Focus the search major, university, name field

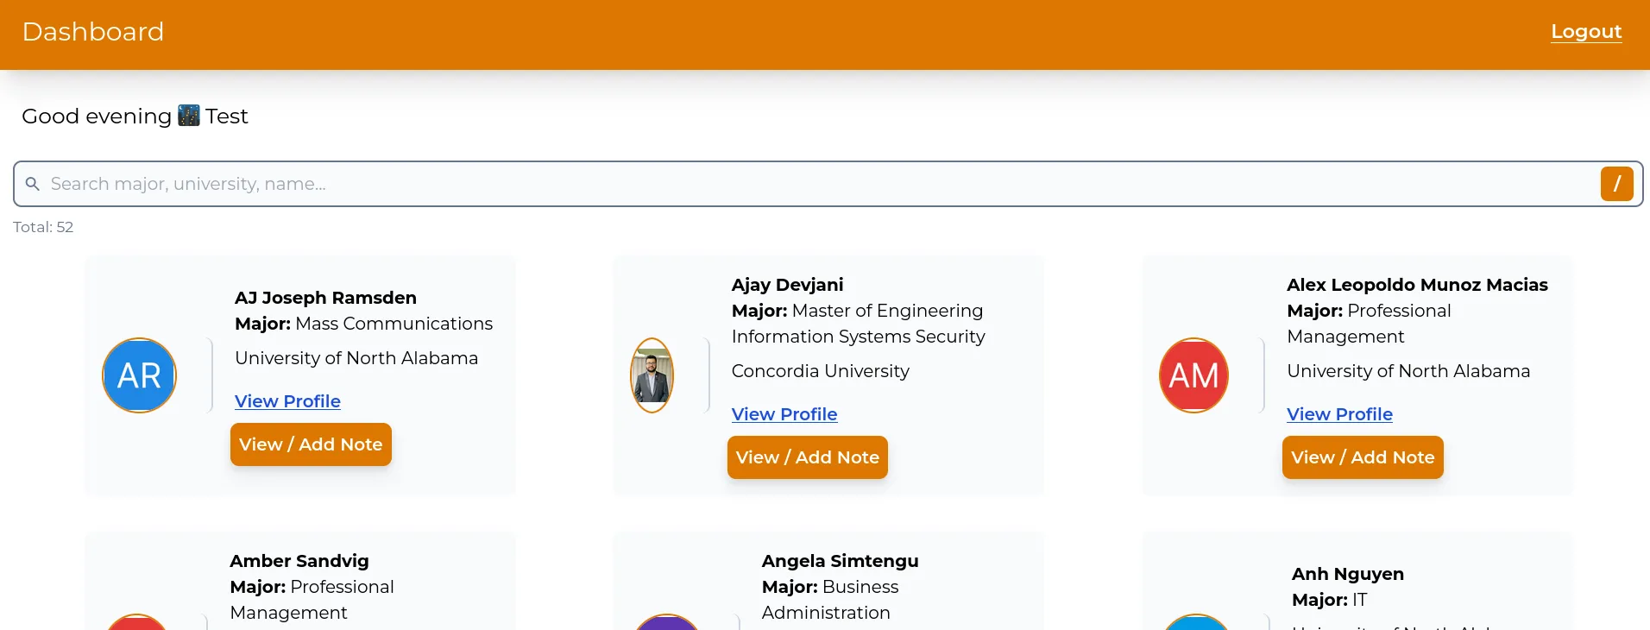828,184
